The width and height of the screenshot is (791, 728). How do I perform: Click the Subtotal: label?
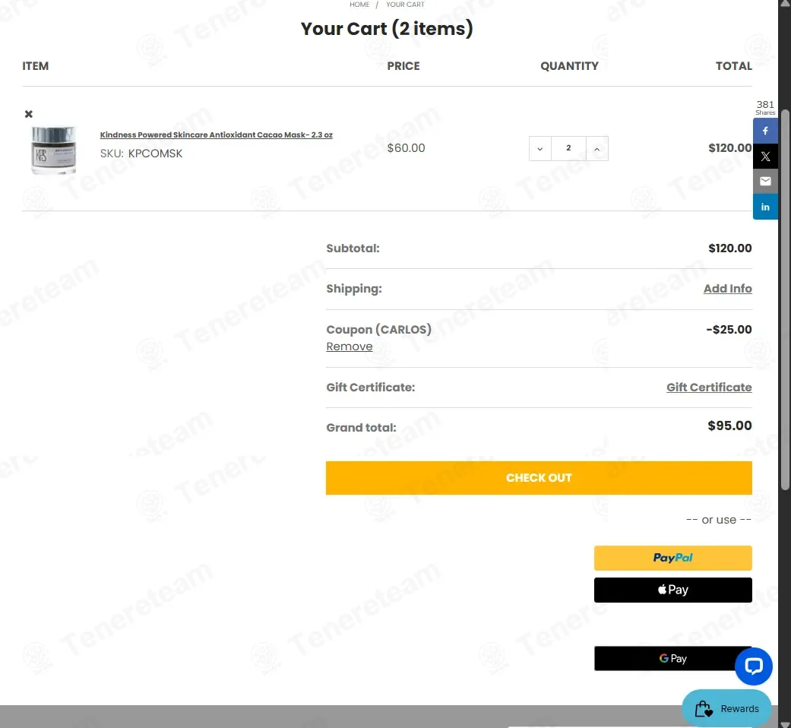pos(353,248)
